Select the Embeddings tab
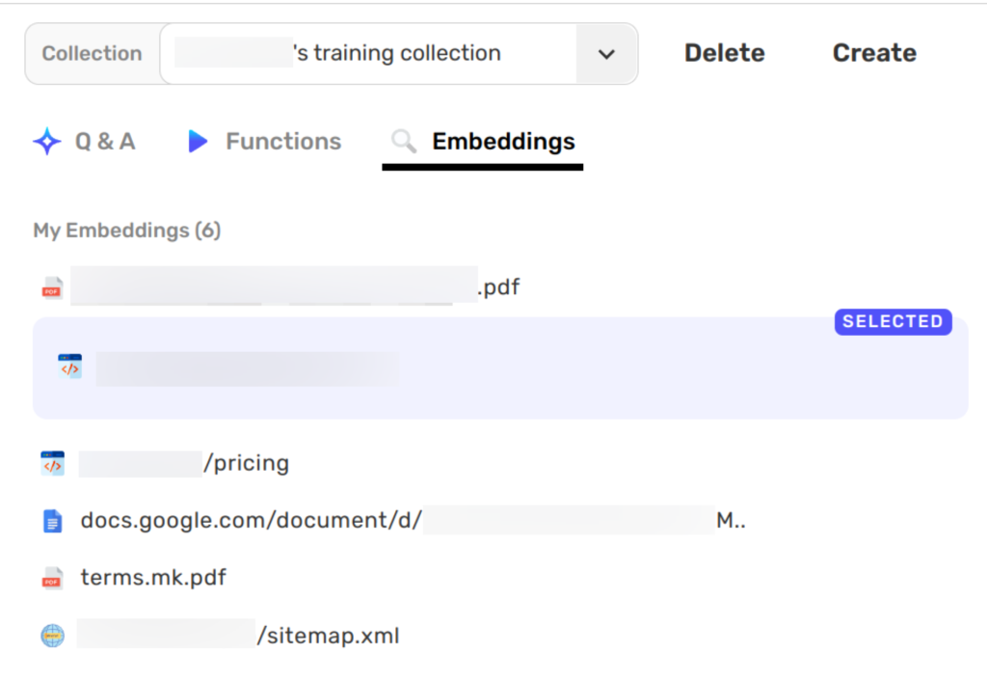The image size is (987, 681). [x=503, y=142]
